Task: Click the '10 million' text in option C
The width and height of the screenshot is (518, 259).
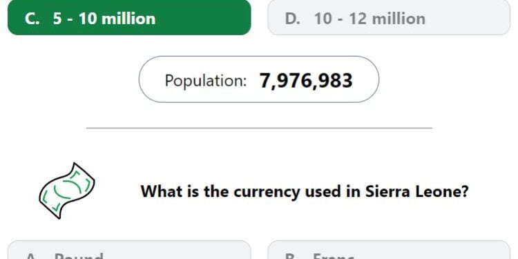Action: (x=117, y=19)
